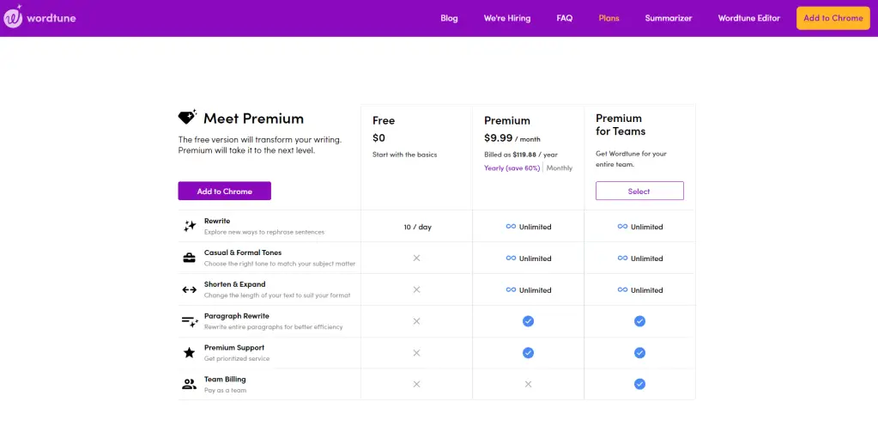Click the Free plan heading
Viewport: 878px width, 432px height.
click(384, 120)
